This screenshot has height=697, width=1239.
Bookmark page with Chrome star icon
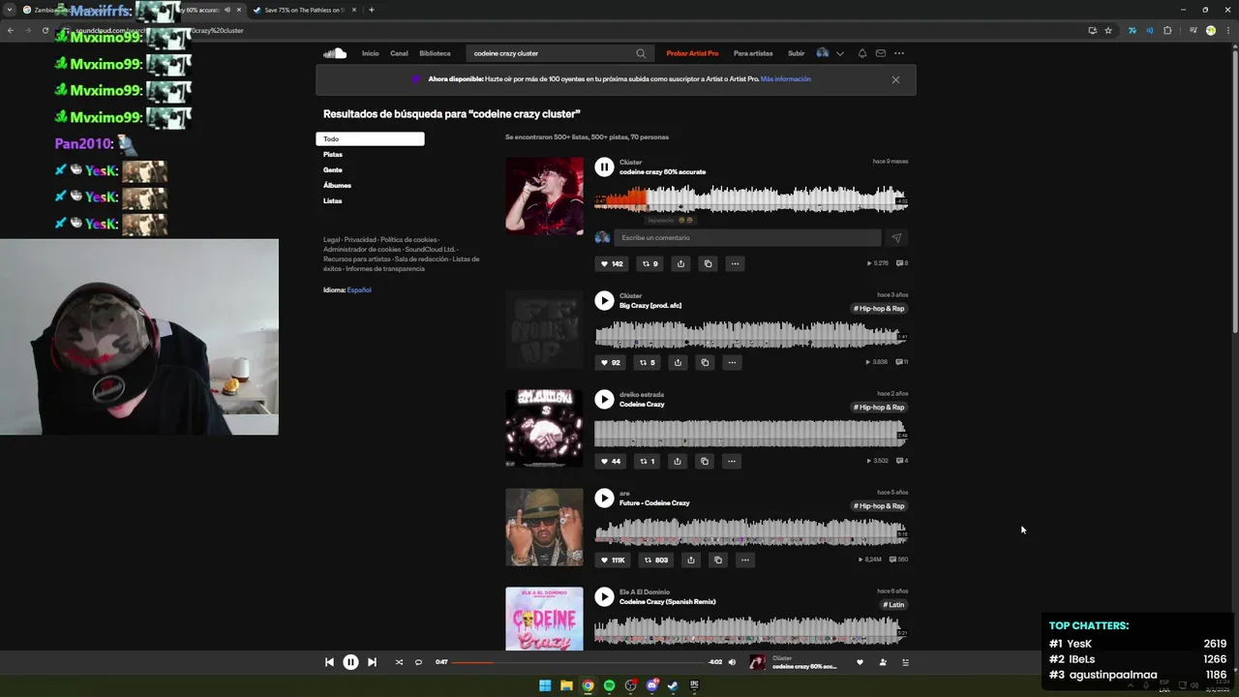coord(1108,30)
